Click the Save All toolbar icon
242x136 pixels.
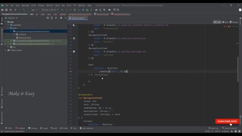point(6,10)
